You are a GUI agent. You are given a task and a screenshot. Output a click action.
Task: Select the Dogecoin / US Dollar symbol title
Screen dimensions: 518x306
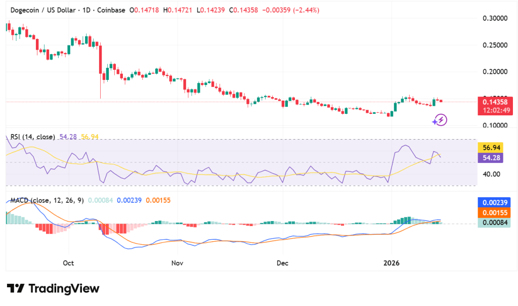pyautogui.click(x=43, y=10)
